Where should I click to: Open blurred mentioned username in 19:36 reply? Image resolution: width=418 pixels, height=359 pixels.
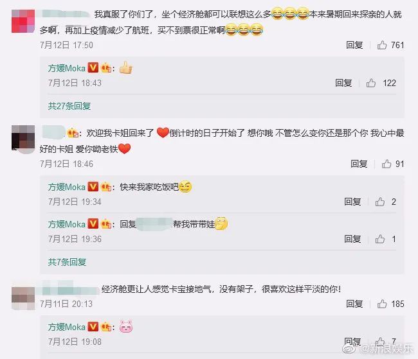[x=154, y=224]
